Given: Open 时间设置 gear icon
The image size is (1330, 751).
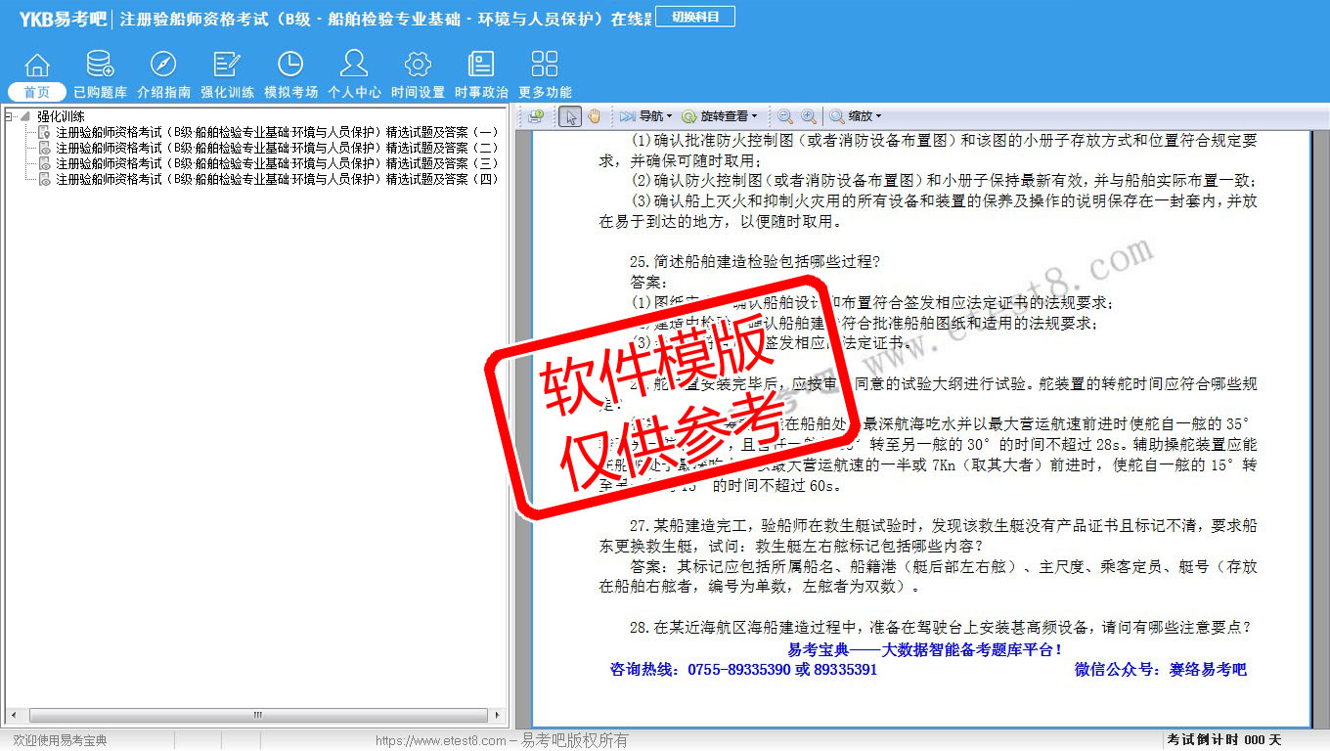Looking at the screenshot, I should (x=418, y=66).
